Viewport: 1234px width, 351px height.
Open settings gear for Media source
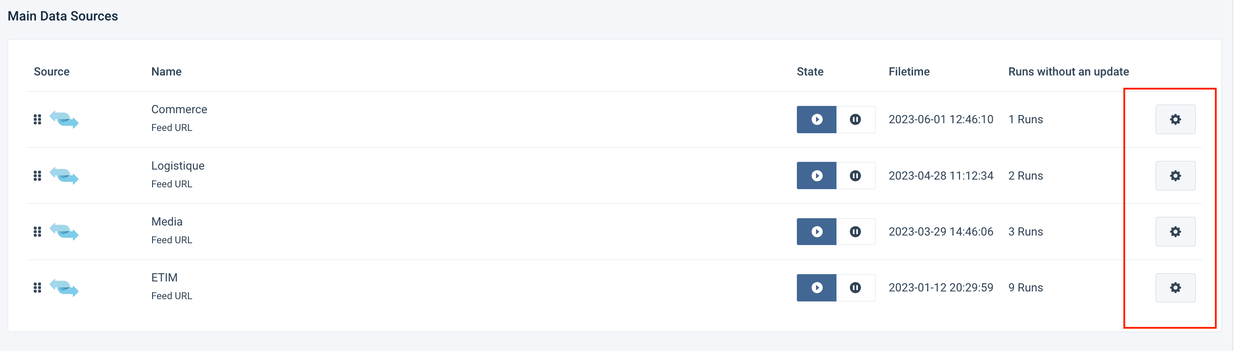[1175, 232]
